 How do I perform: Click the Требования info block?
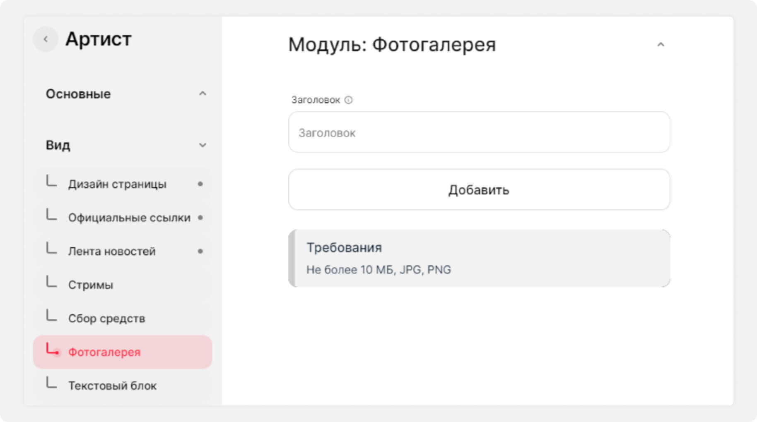click(x=479, y=259)
